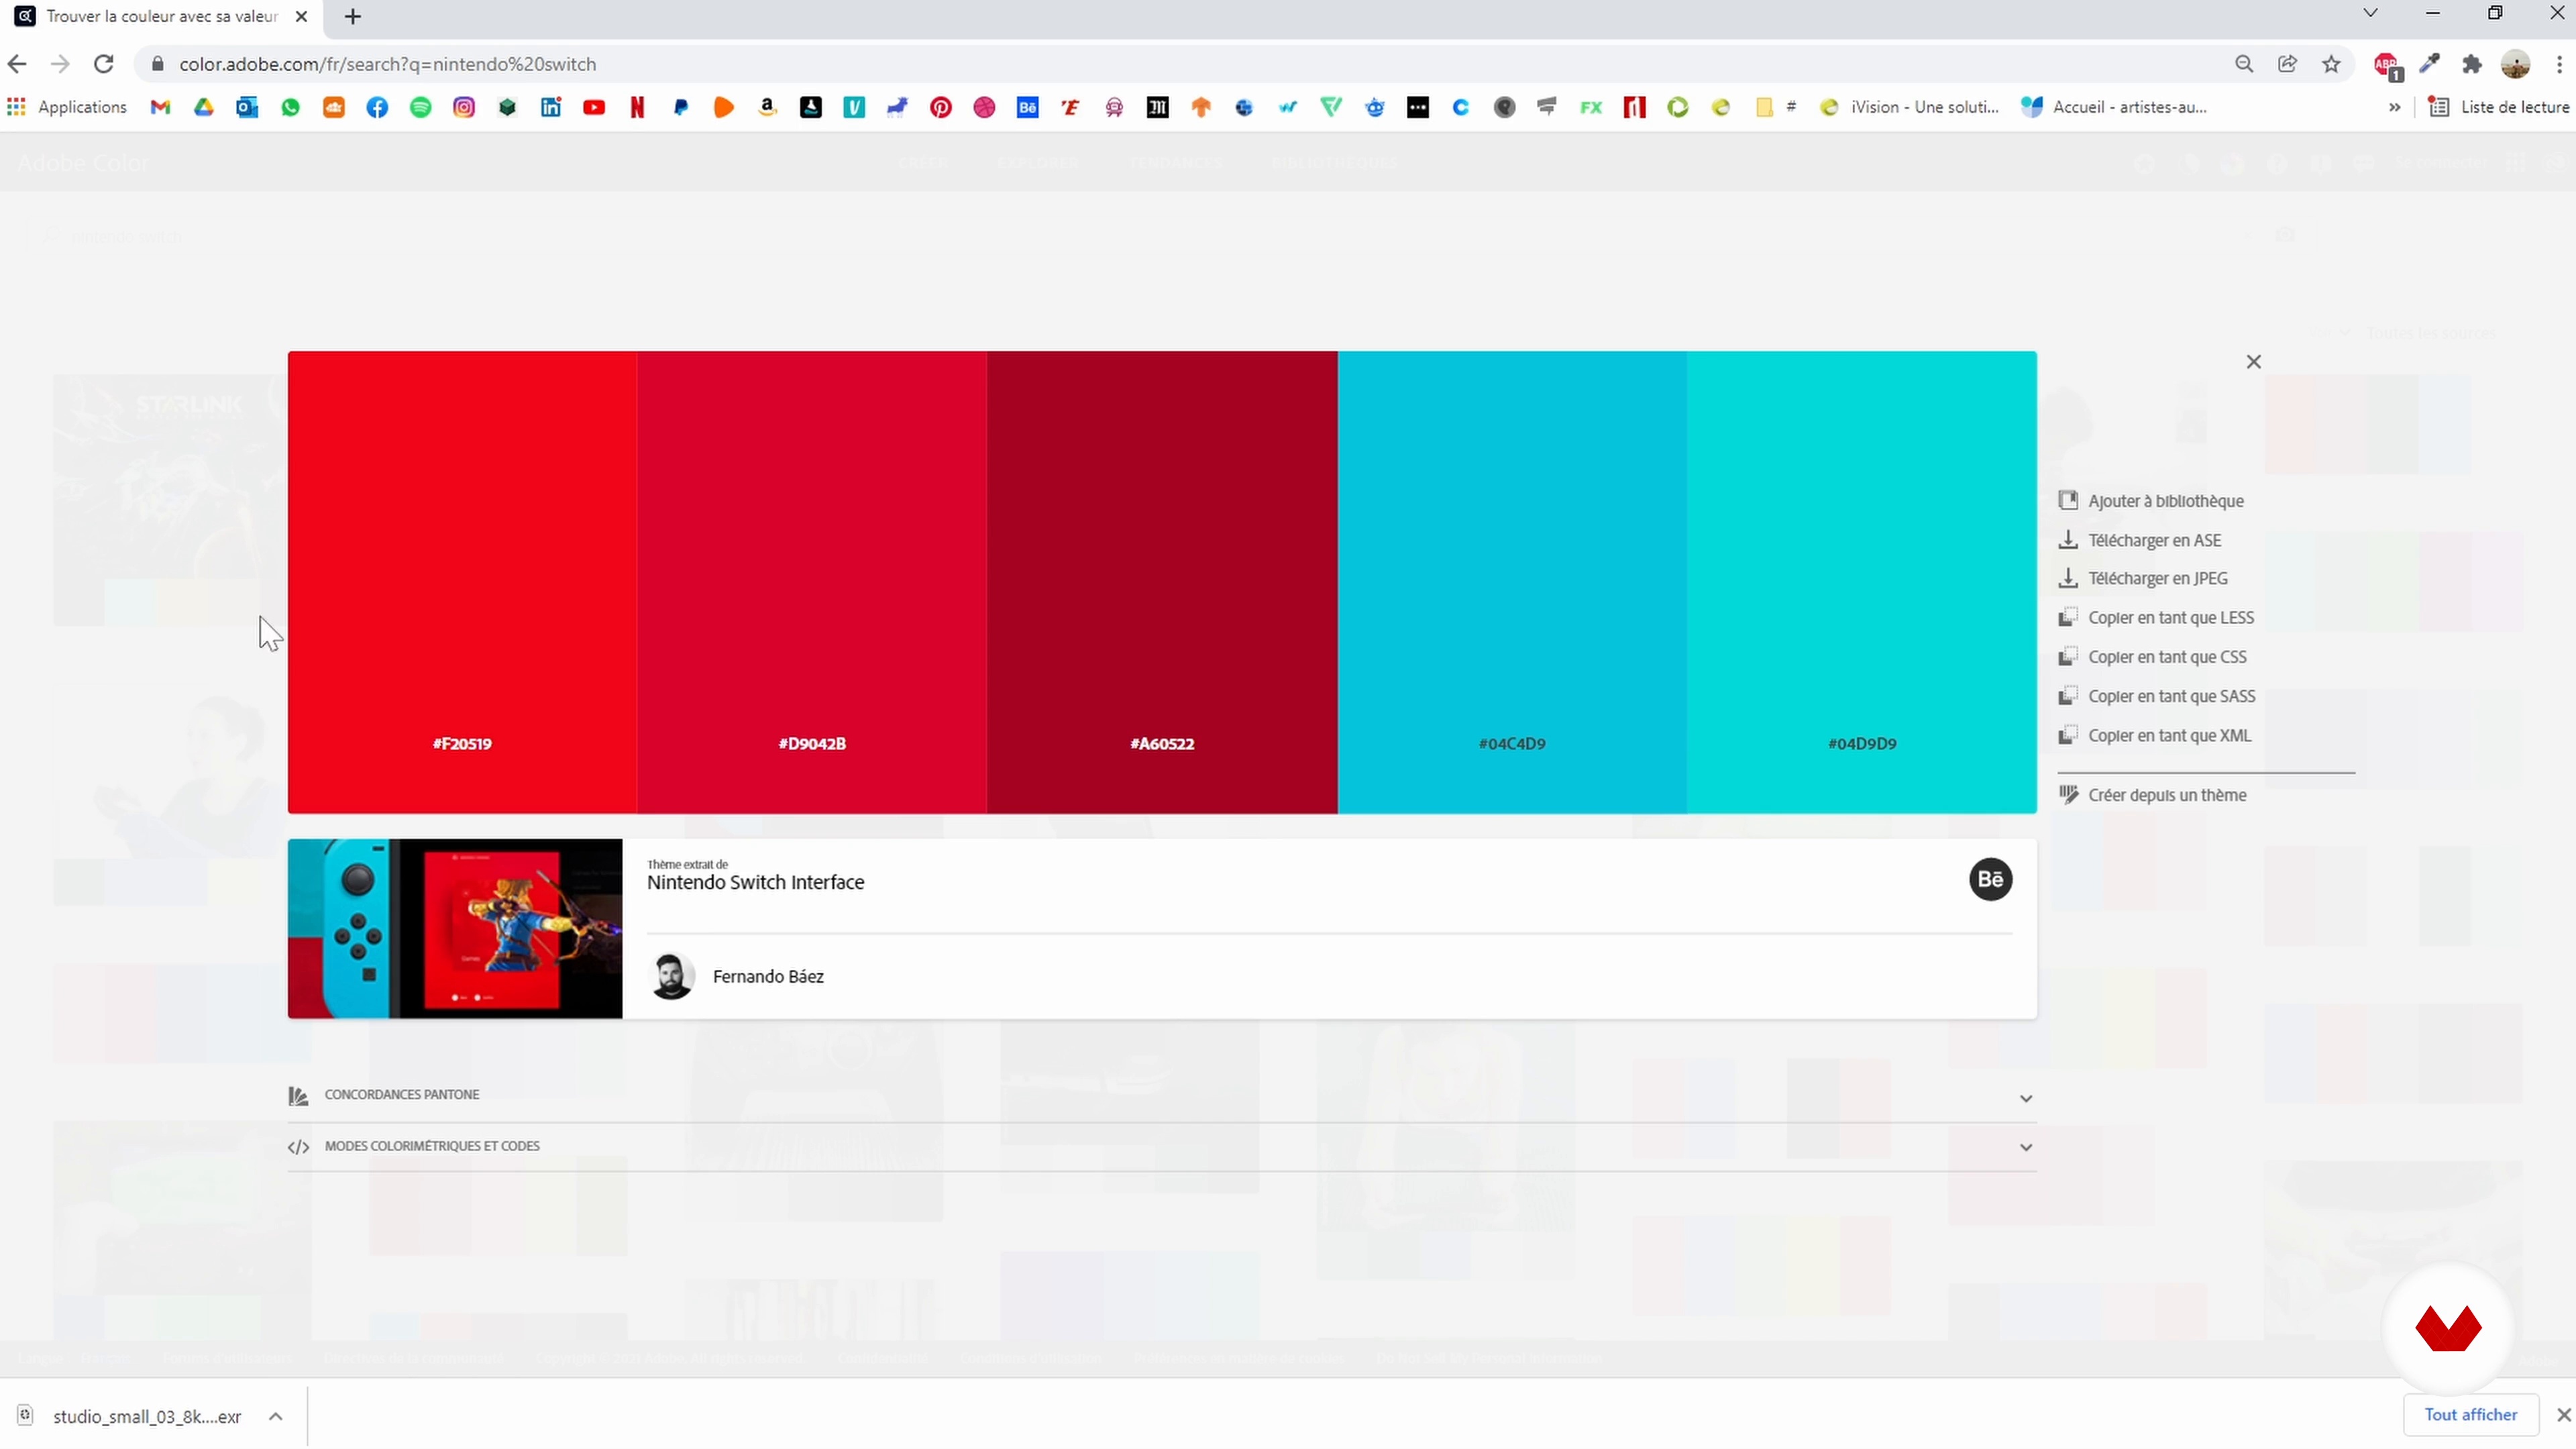Open the studio_small_03_8k exr download options
The image size is (2576, 1449).
pos(276,1416)
